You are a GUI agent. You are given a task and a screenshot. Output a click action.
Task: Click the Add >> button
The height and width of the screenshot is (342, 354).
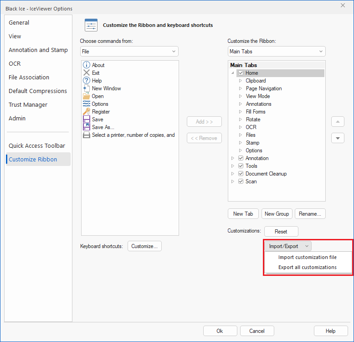tap(204, 122)
